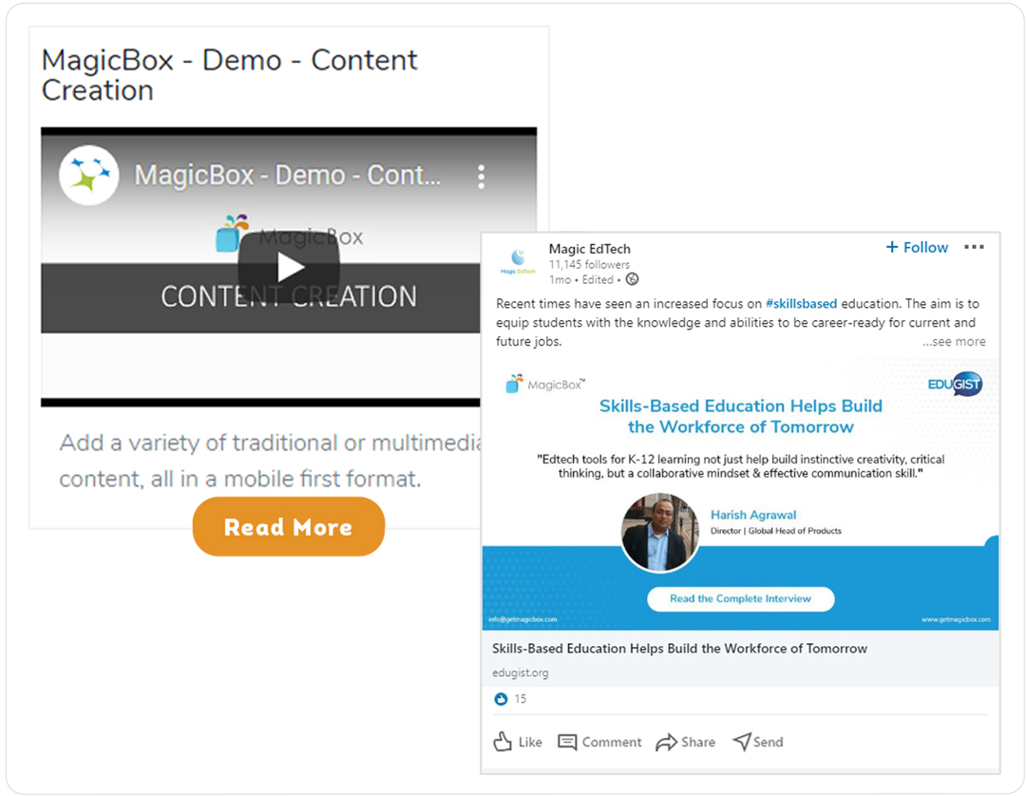
Task: Click the globe visibility icon next to Edited
Action: (x=632, y=279)
